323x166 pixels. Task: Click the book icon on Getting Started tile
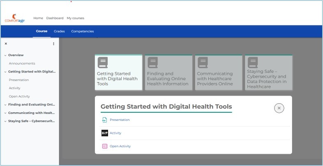tap(103, 62)
